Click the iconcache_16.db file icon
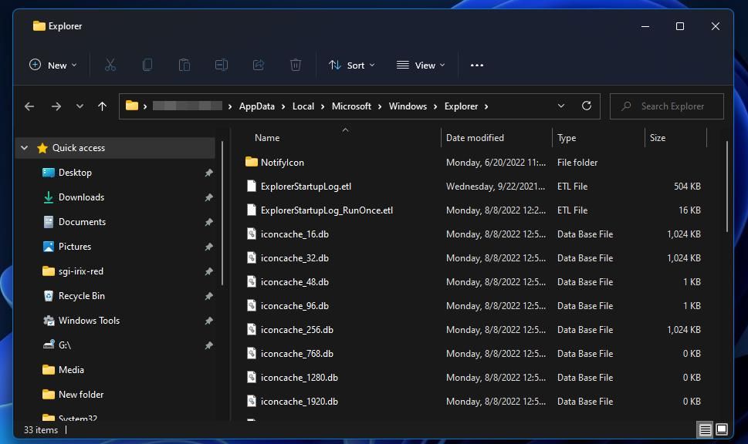748x444 pixels. tap(252, 234)
